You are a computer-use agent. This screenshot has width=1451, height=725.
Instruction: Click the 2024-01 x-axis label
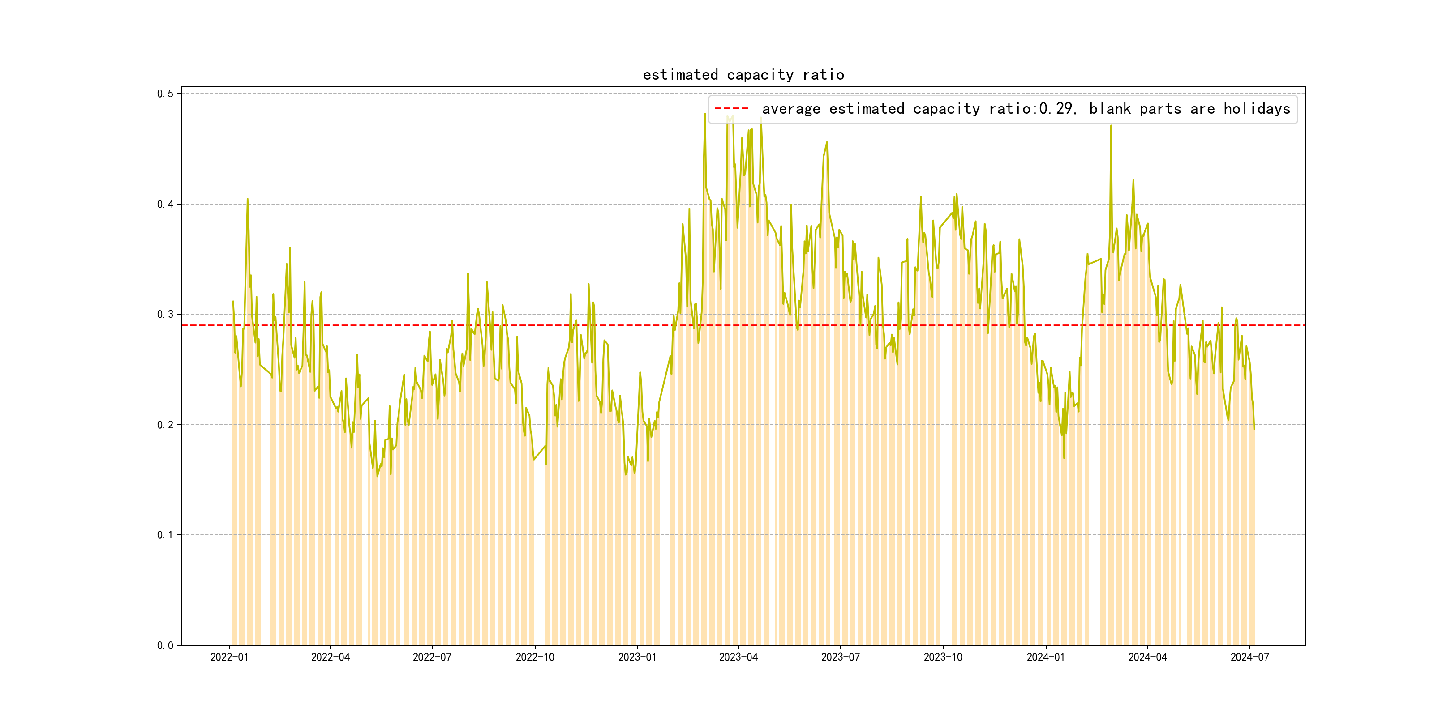click(1045, 657)
